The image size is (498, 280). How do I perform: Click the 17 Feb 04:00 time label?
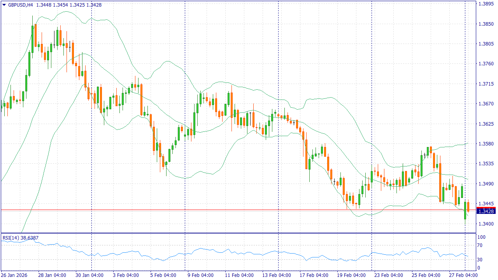(x=313, y=275)
